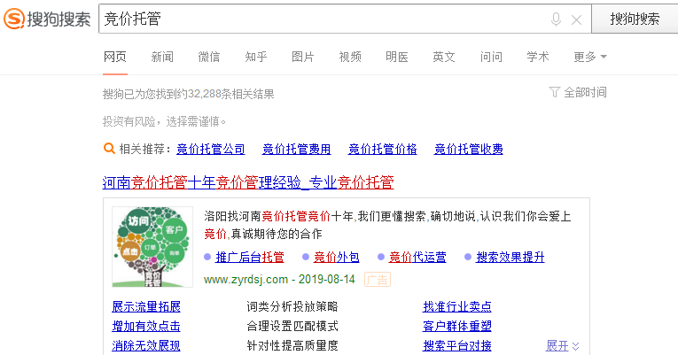Open the 推广后台托管 link

click(x=250, y=257)
